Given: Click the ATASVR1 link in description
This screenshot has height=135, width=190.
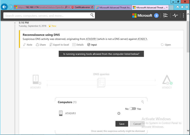Looking at the screenshot, I should pos(91,39).
